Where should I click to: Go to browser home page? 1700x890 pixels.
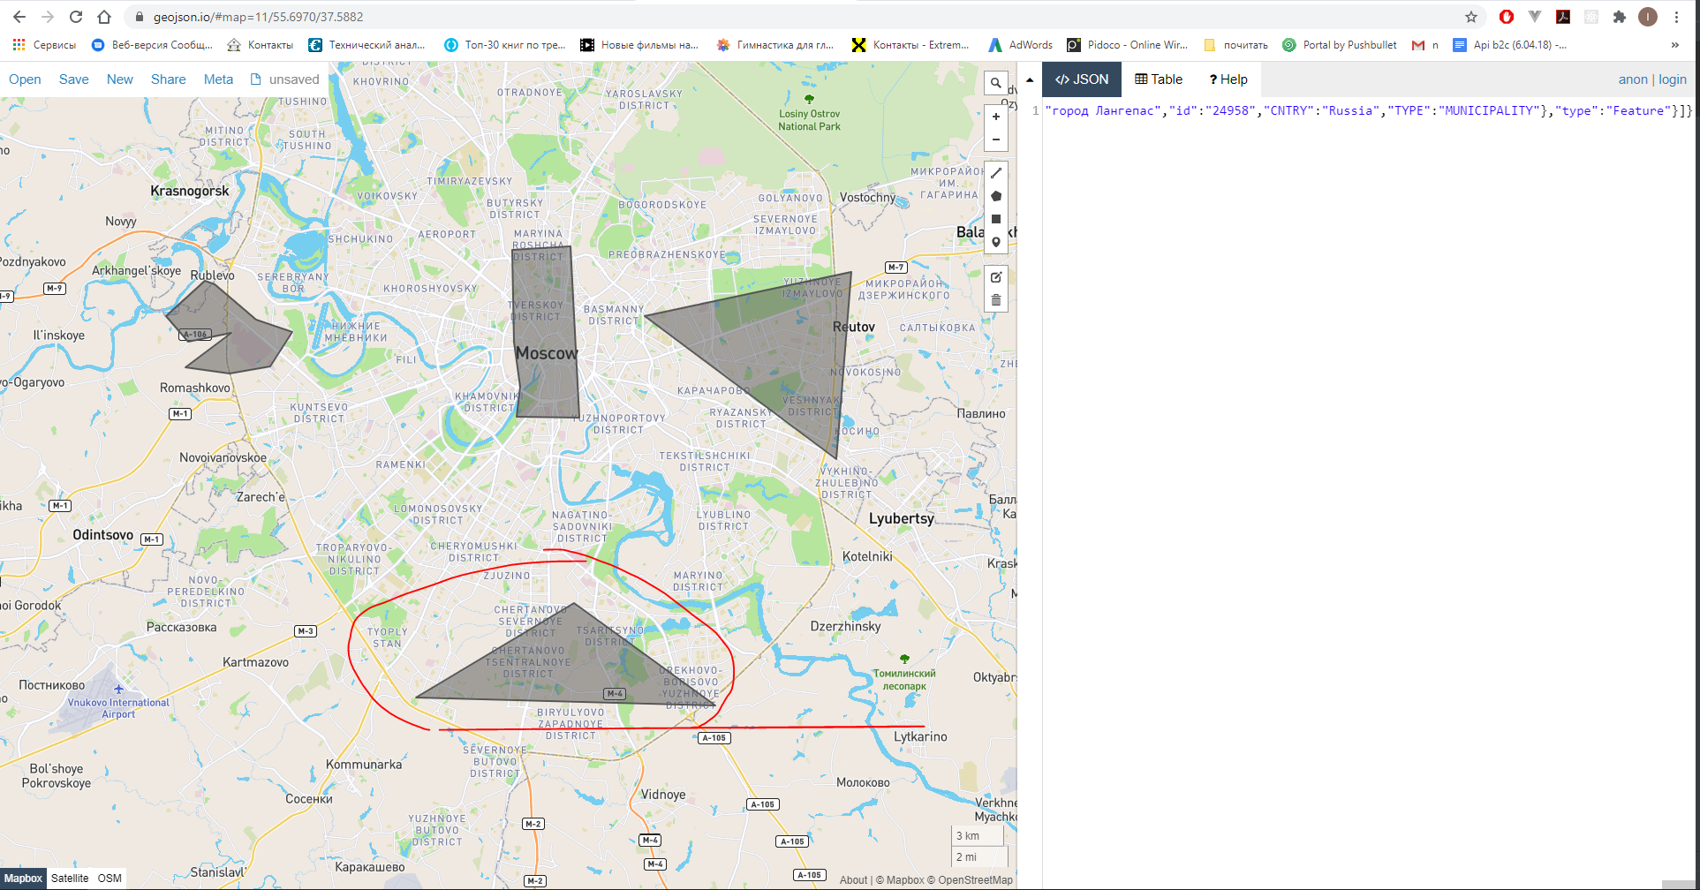point(104,17)
